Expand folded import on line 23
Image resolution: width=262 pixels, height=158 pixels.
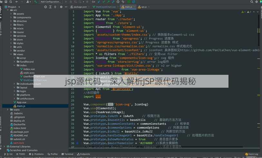point(98,97)
